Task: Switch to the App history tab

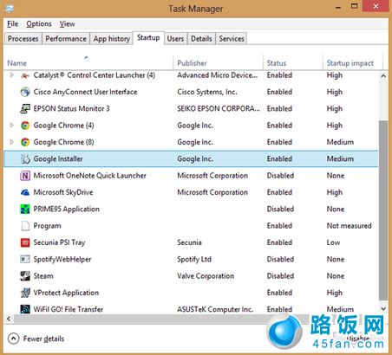Action: [111, 39]
